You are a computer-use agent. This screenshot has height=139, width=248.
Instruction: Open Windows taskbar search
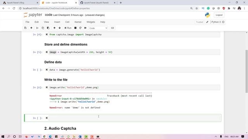click(x=9, y=136)
